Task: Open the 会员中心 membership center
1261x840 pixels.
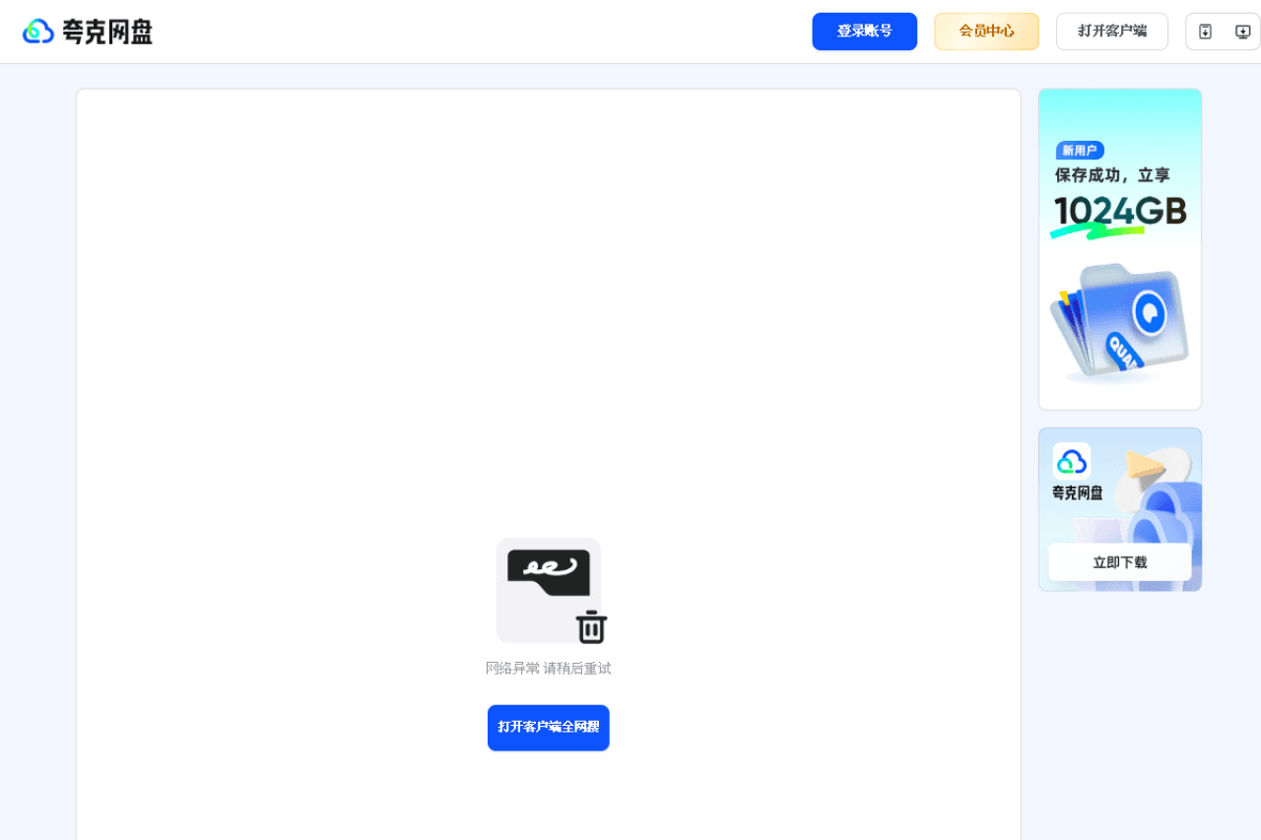Action: point(986,32)
